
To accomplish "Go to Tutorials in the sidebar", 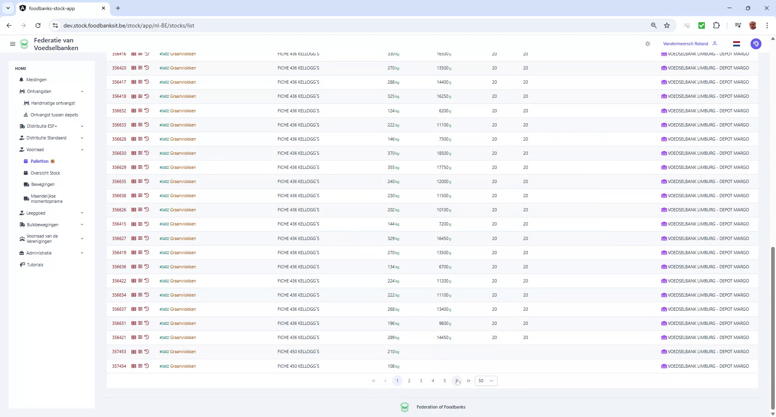I will tap(34, 265).
